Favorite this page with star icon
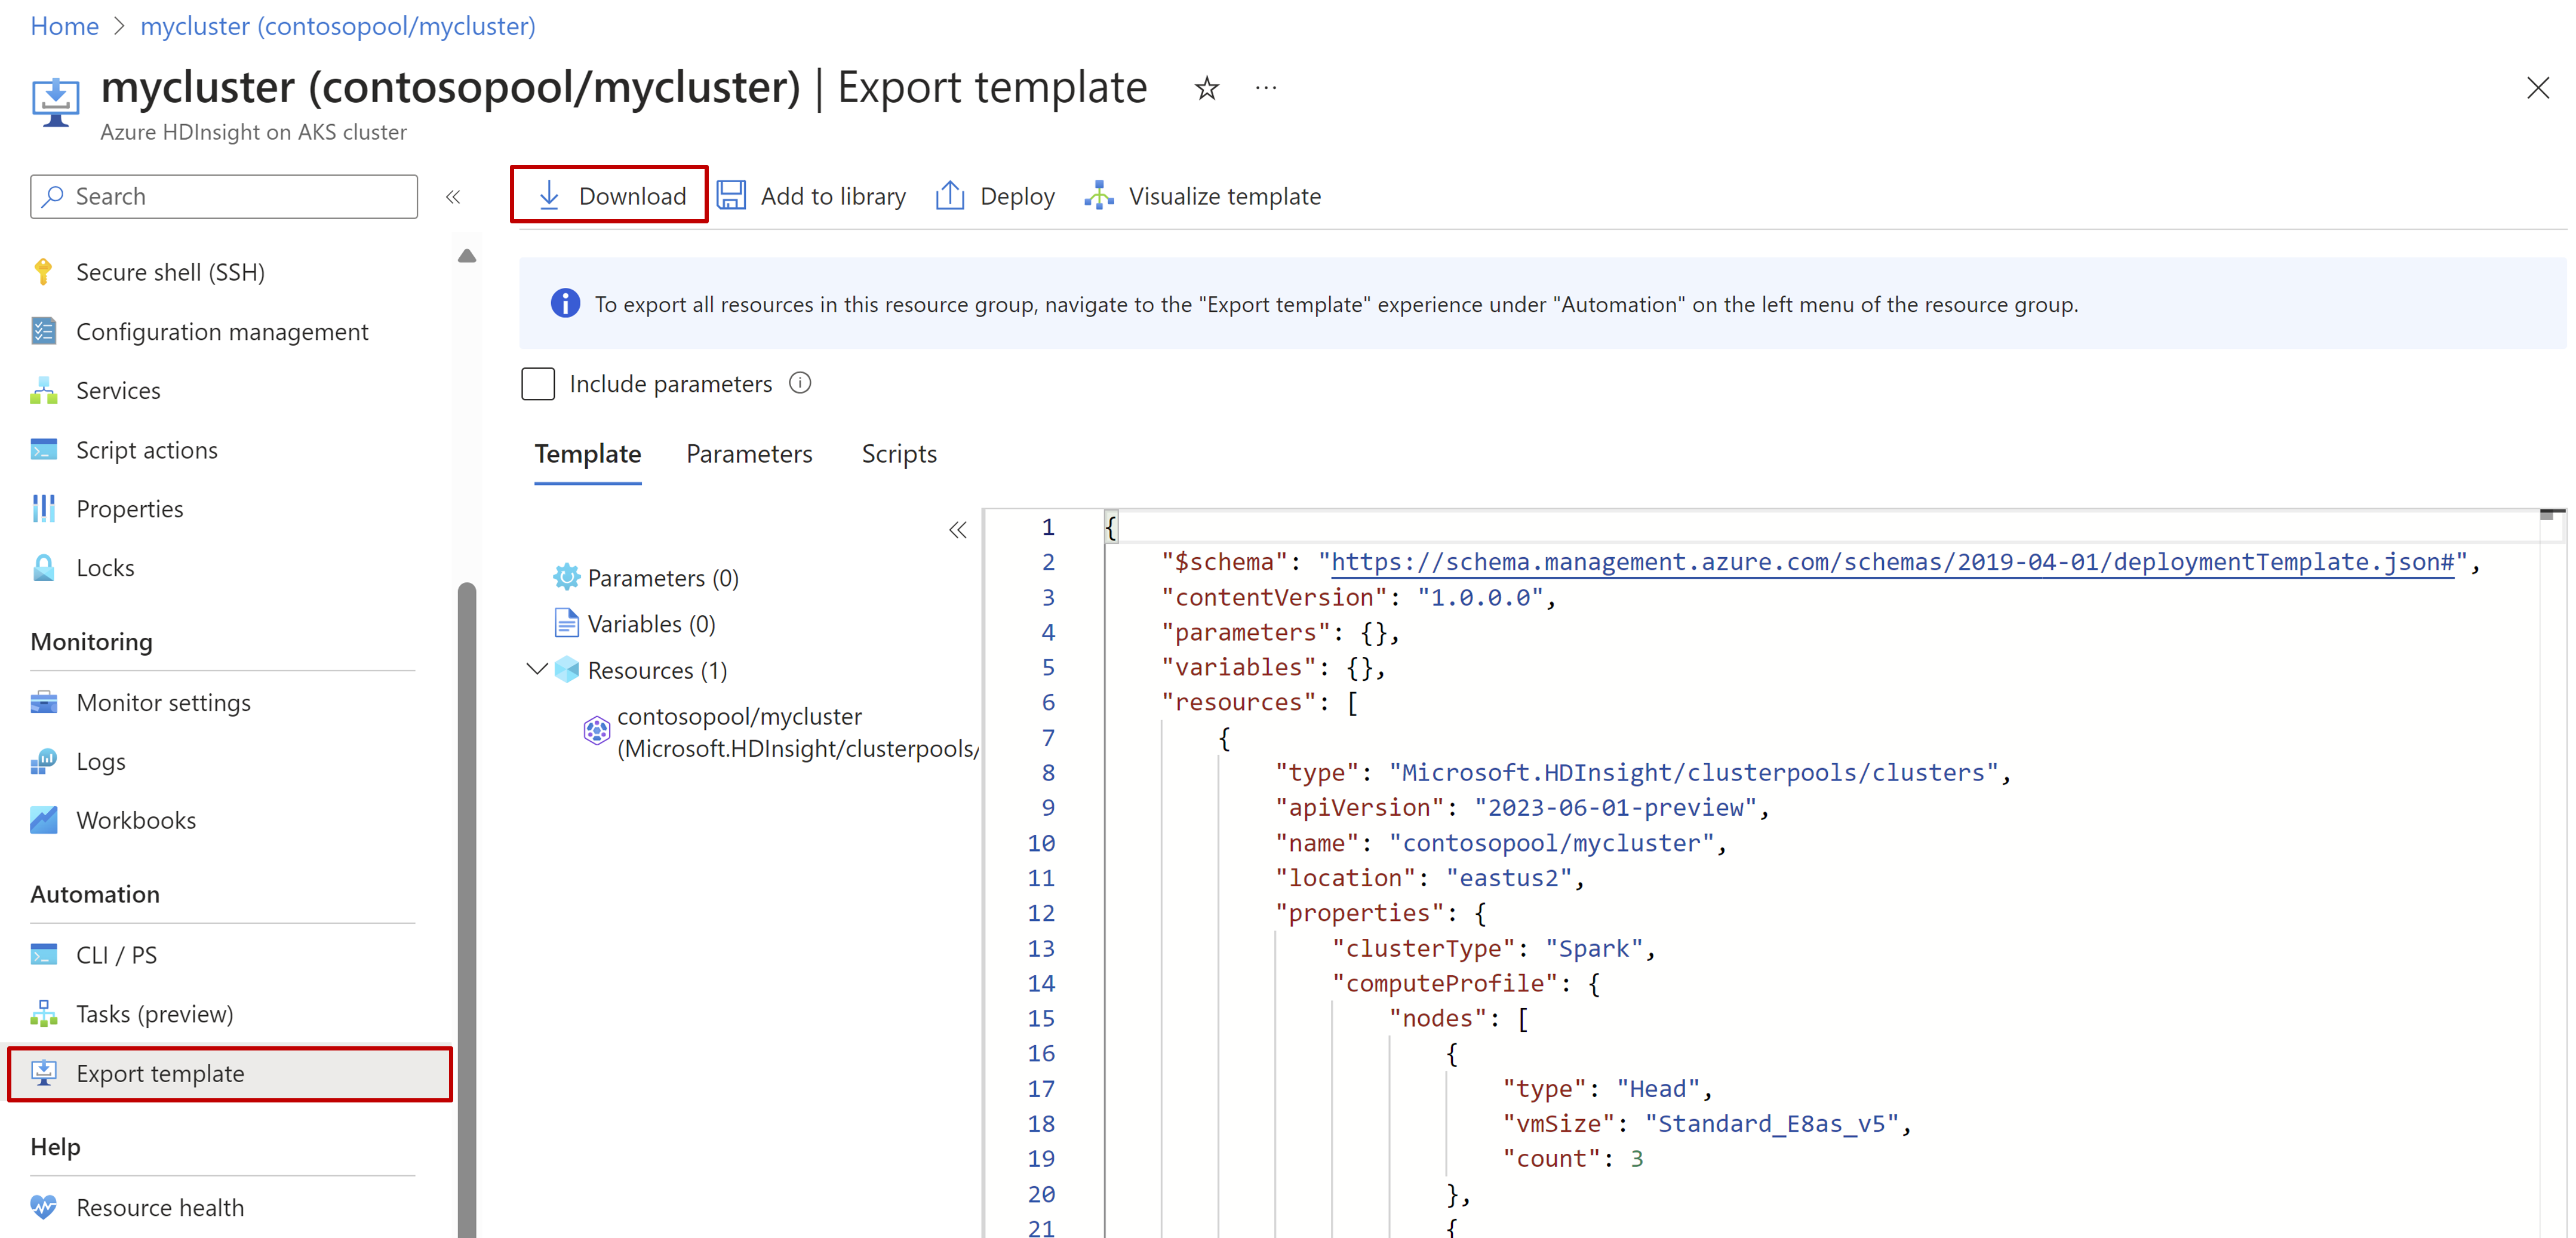The image size is (2576, 1238). (x=1206, y=89)
